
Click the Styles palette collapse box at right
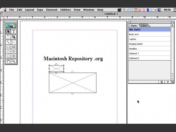172,22
